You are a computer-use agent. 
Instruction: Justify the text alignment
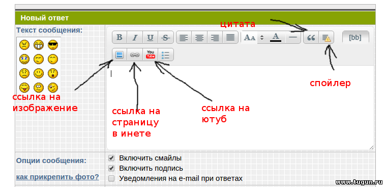tap(230, 37)
